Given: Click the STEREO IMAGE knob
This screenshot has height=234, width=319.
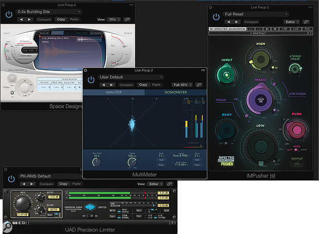Looking at the screenshot, I should point(294,69).
